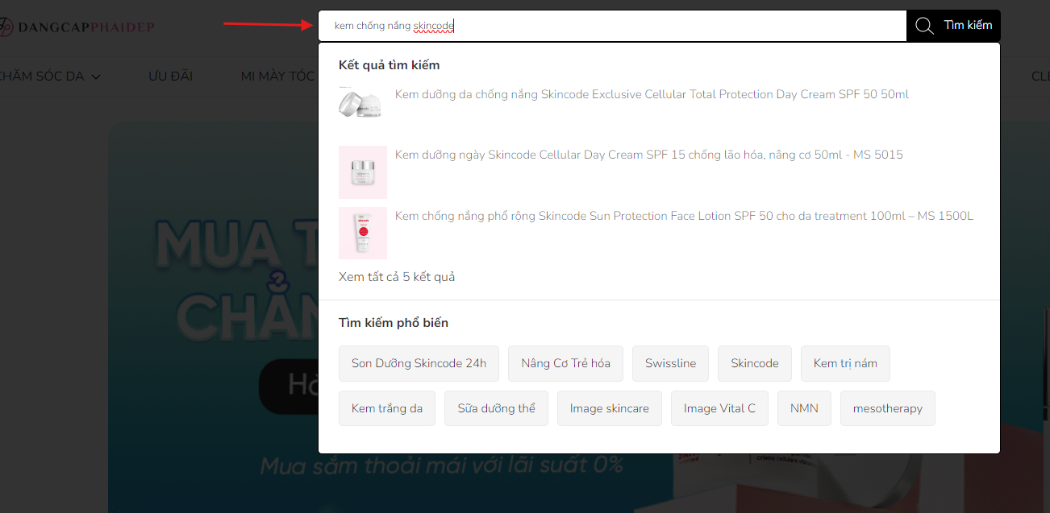Open the 'MI MÀY TÓC' menu item

(277, 77)
